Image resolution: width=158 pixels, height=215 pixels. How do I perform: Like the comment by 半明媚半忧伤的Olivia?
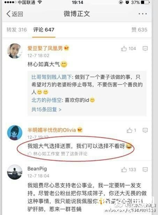click(131, 130)
